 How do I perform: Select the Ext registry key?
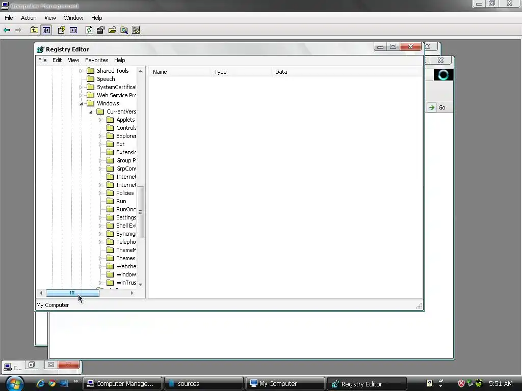[x=120, y=144]
